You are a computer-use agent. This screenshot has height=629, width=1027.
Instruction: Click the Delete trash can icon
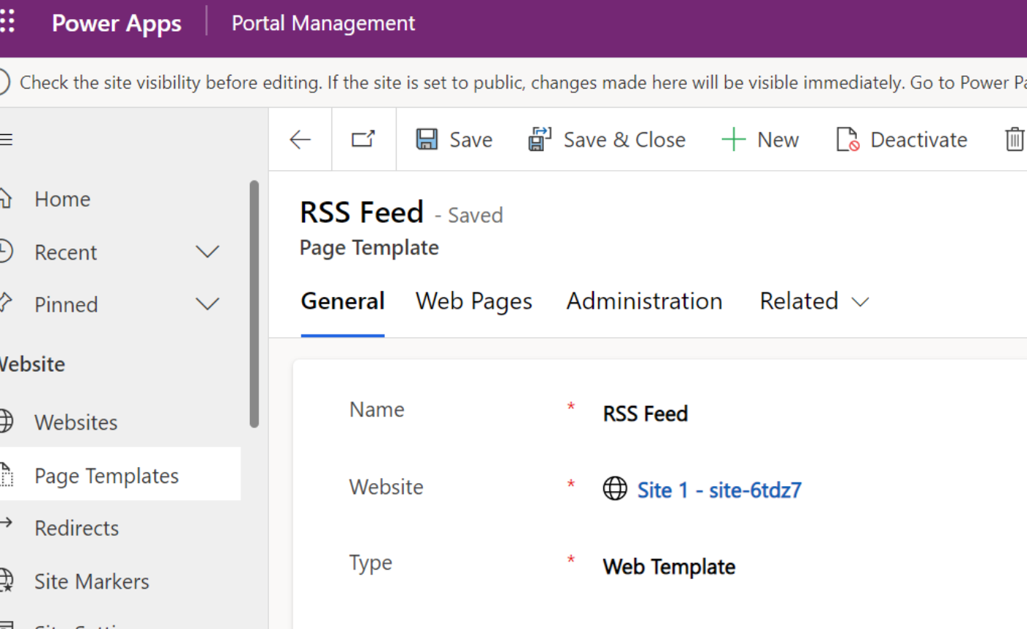point(1014,139)
